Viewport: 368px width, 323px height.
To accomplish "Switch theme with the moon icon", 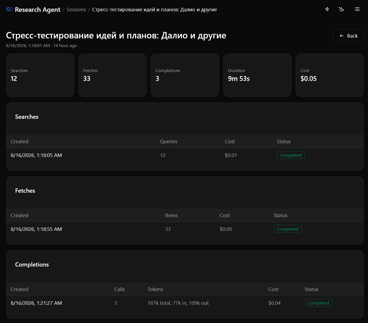I will [341, 9].
